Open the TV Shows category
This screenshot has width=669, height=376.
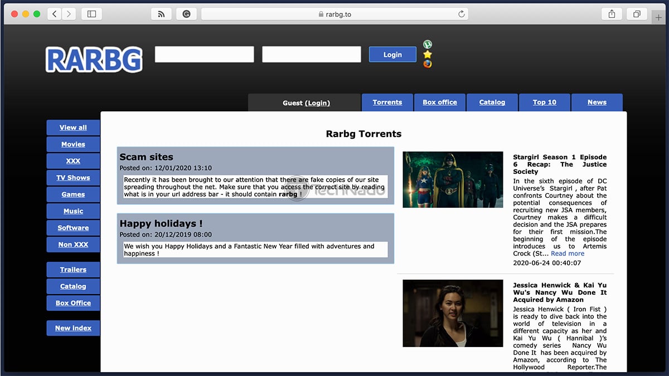pos(73,178)
